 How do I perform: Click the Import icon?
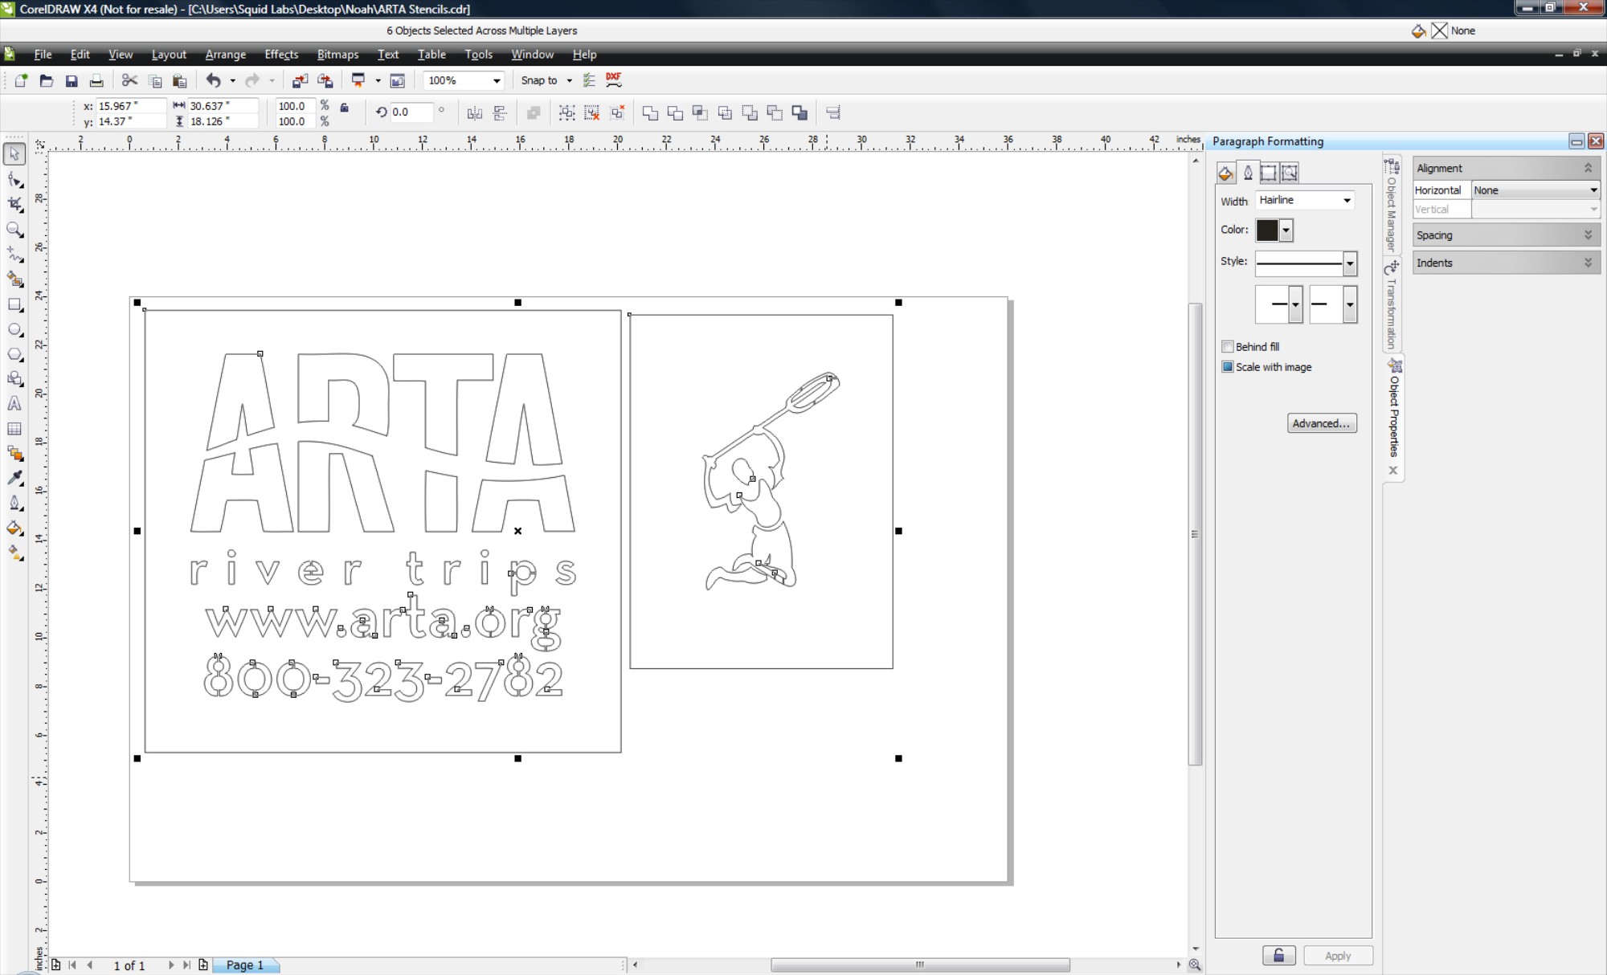300,80
